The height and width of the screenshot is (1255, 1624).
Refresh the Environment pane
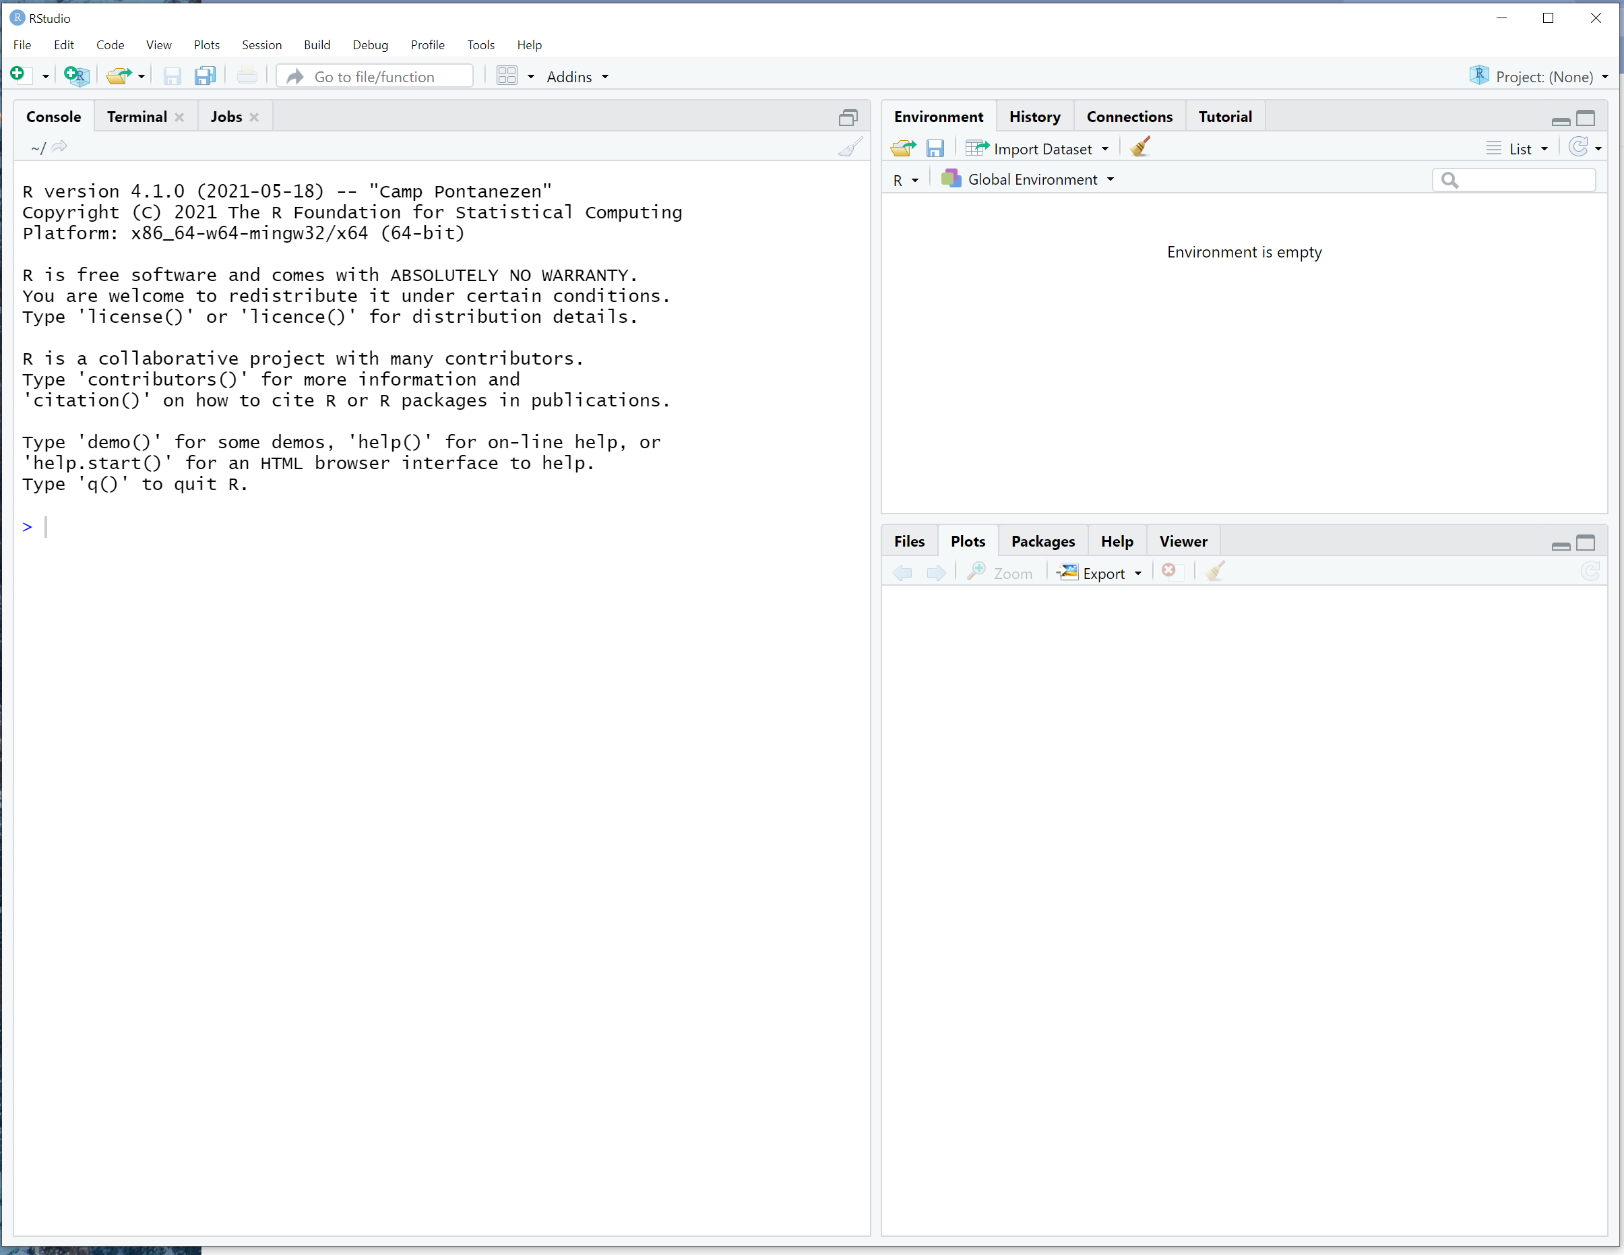1578,148
